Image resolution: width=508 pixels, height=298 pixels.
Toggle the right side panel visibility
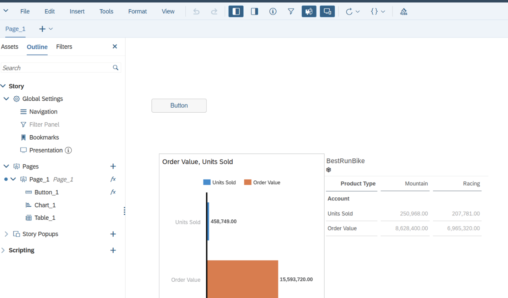[254, 11]
